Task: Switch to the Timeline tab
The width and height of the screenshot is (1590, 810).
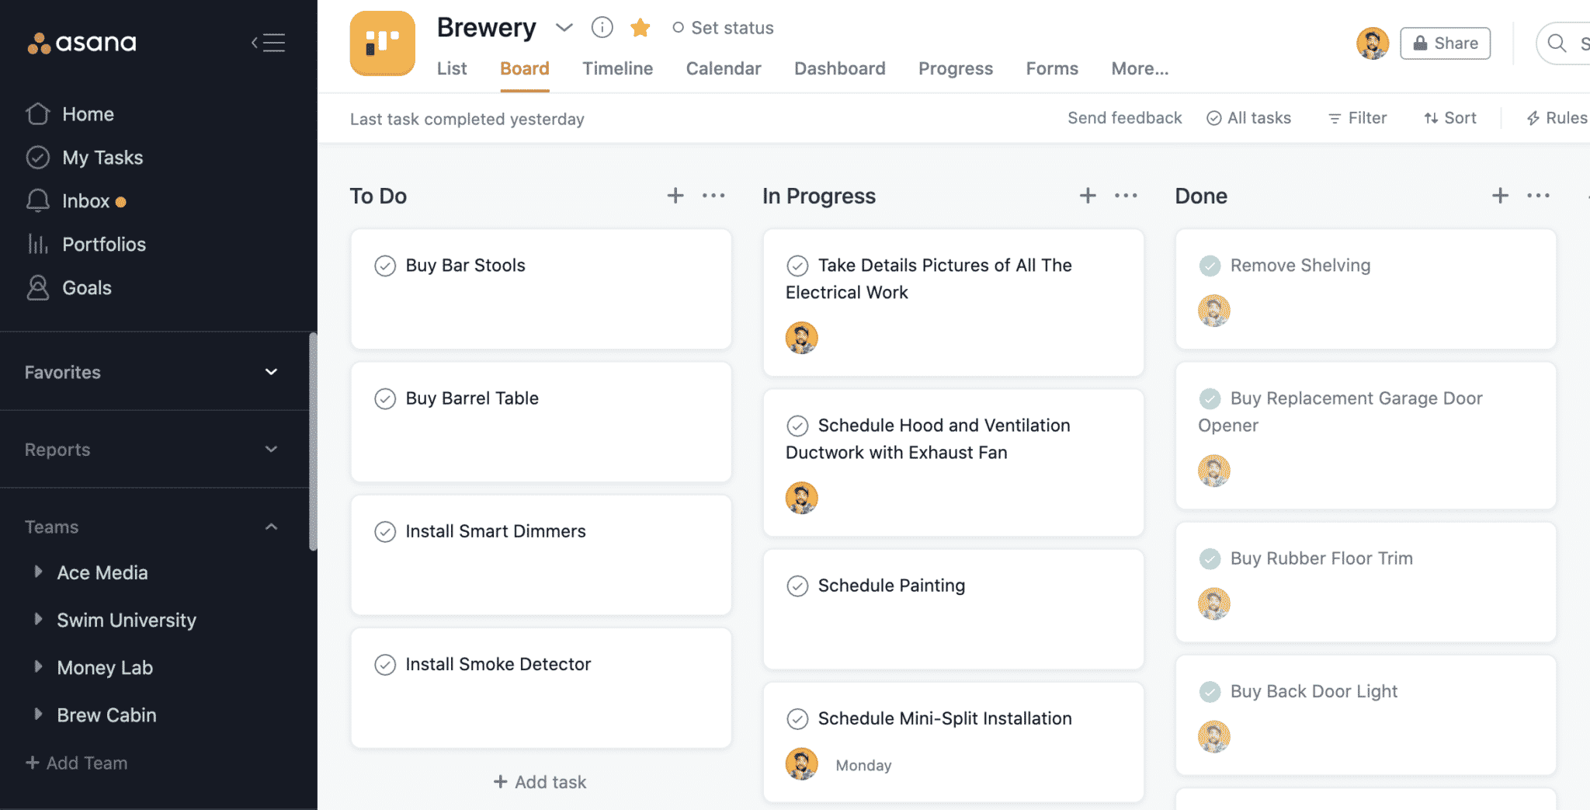Action: click(x=616, y=68)
